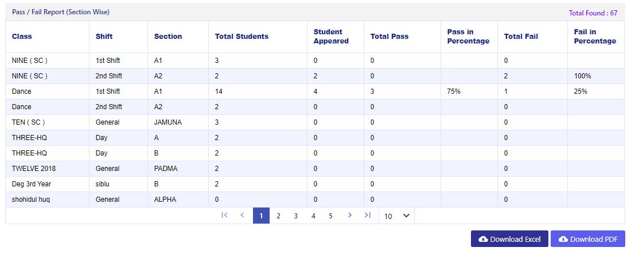Open rows-per-page dropdown showing 10
Viewport: 631px width, 259px height.
[396, 216]
